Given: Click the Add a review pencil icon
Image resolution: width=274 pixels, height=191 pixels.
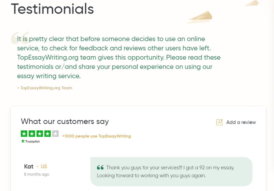Looking at the screenshot, I should tap(219, 122).
